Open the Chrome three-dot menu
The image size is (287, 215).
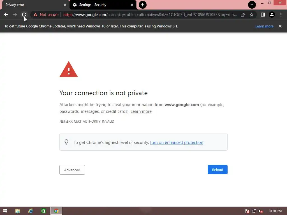[281, 15]
